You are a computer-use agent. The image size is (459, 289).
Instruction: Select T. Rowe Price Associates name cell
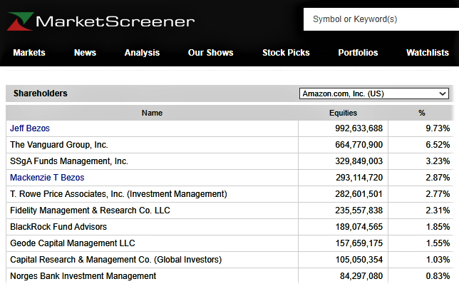click(118, 194)
